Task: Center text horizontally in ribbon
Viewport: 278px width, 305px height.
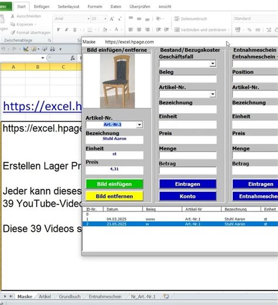Action: [x=139, y=29]
